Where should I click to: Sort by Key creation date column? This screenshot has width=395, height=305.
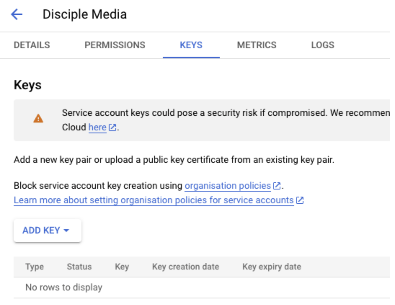coord(185,267)
